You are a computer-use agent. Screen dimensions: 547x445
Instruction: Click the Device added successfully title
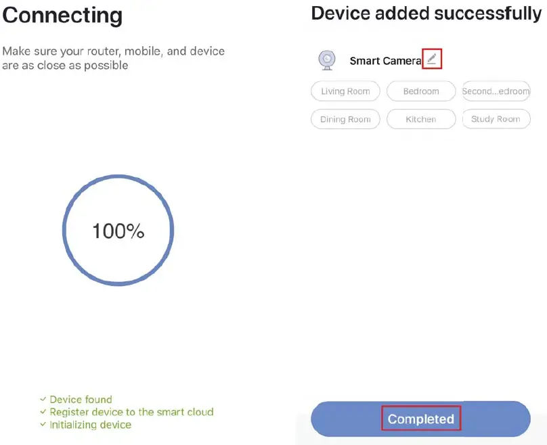[x=426, y=12]
